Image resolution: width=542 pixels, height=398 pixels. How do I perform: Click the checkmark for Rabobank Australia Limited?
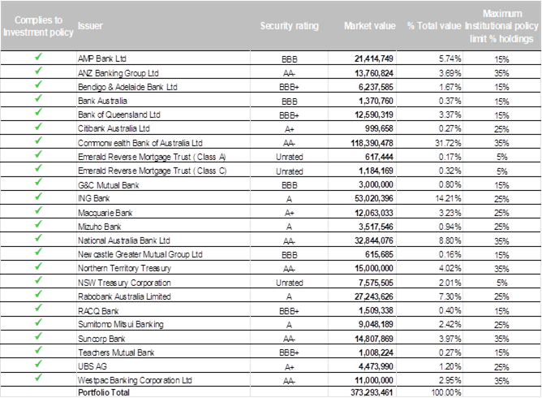point(38,294)
